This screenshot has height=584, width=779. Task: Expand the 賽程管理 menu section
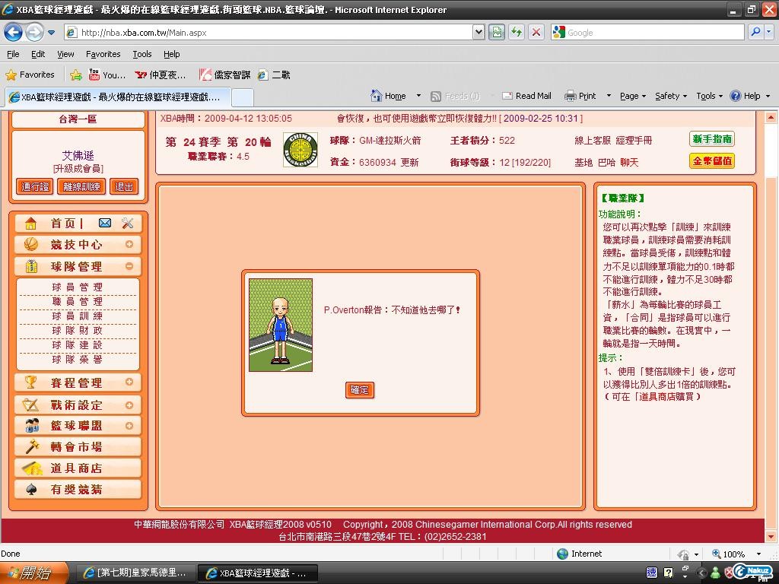point(129,382)
